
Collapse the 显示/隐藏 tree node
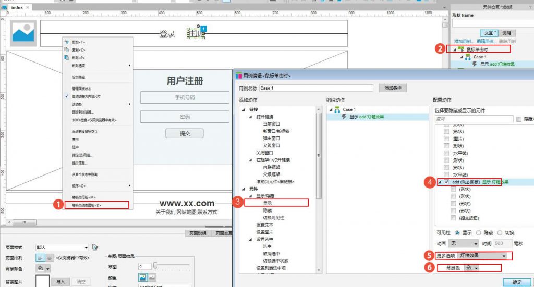[x=251, y=196]
